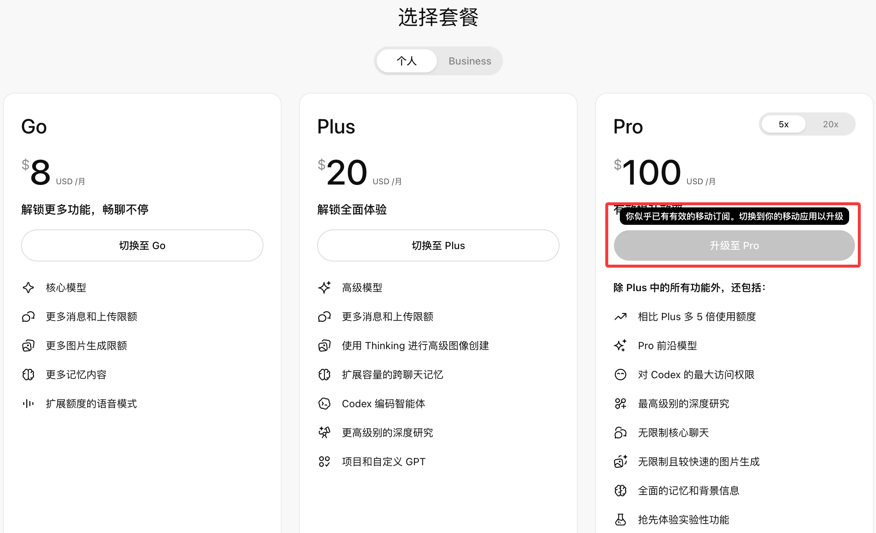
Task: Click the brain icon beside 全面的记忆和背景信息
Action: (x=621, y=491)
